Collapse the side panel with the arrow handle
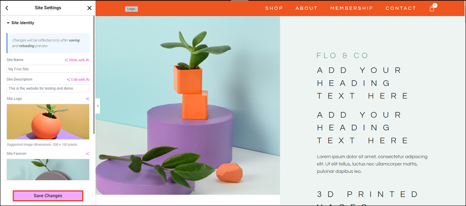 (98, 106)
